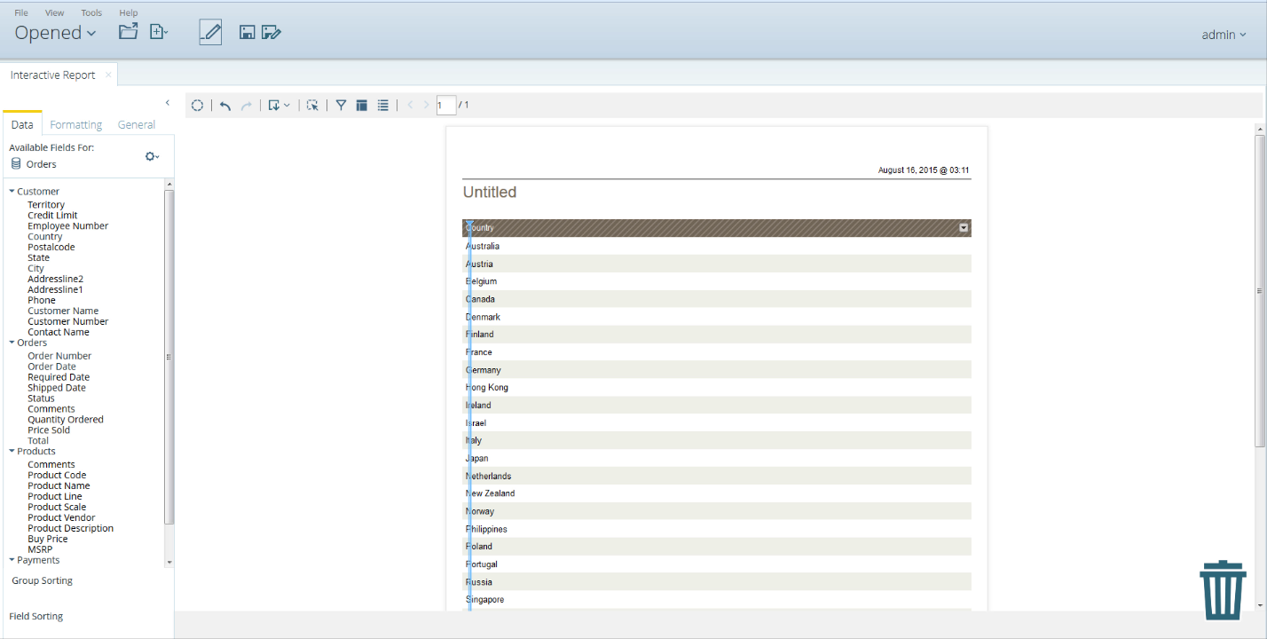Switch to the General tab
The height and width of the screenshot is (639, 1267).
point(137,124)
